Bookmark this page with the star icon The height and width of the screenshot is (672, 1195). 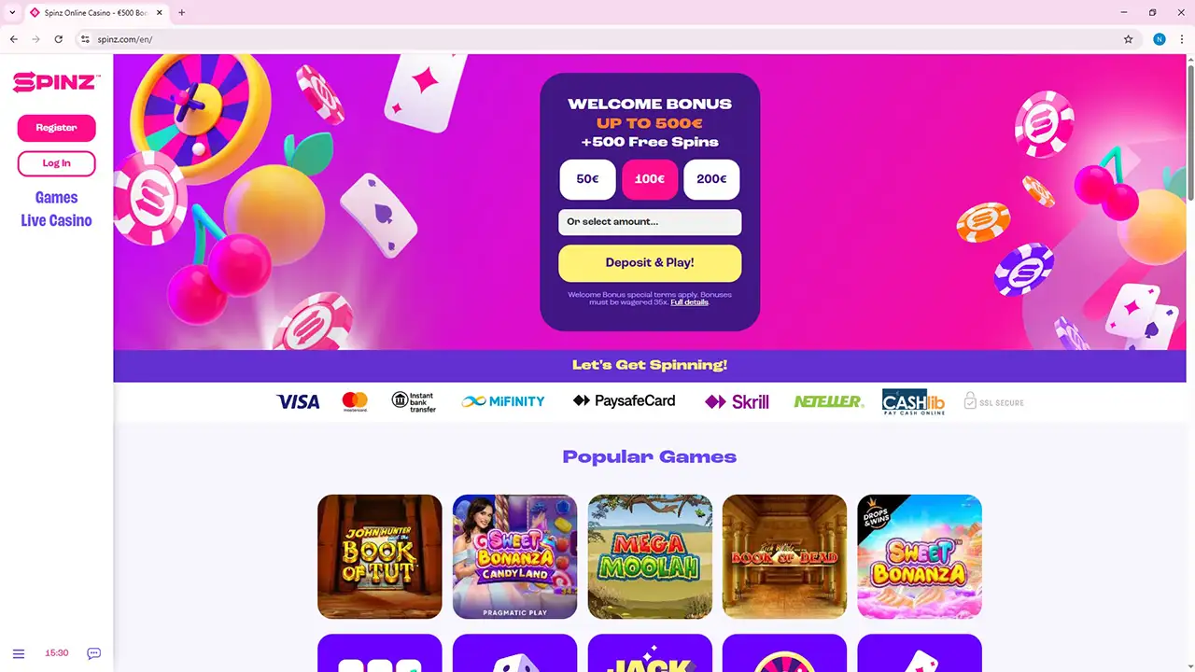[x=1128, y=39]
